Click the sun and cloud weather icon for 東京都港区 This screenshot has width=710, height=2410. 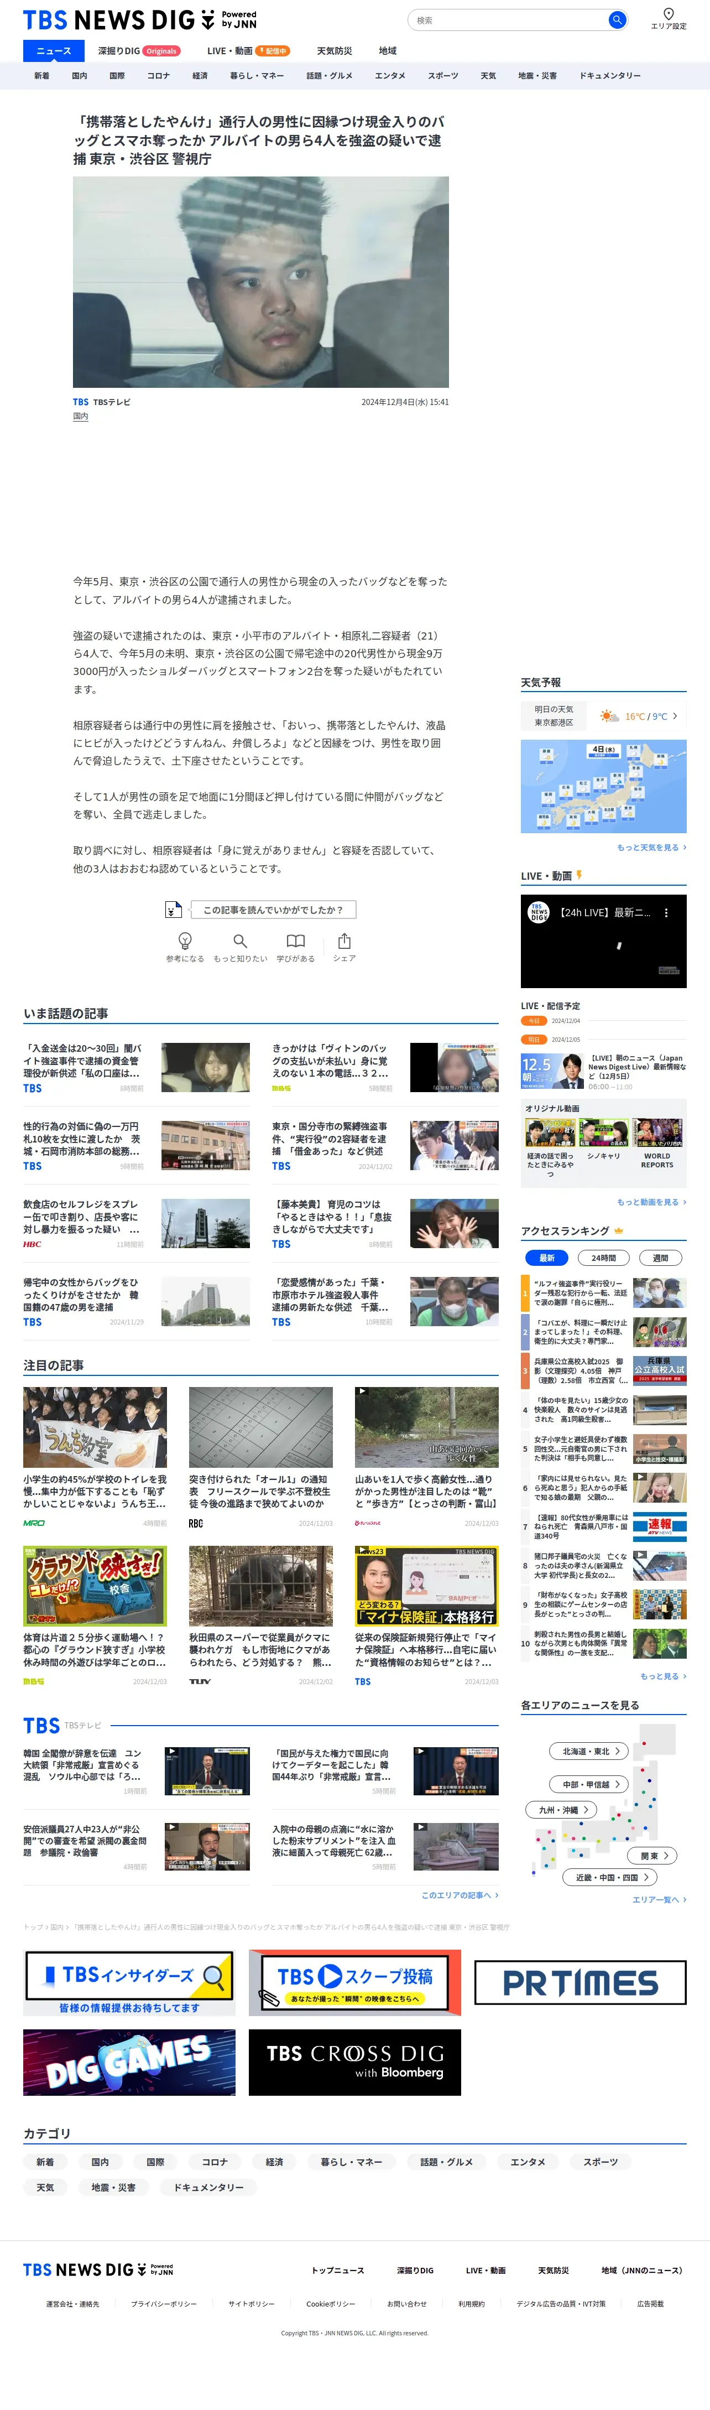point(609,716)
